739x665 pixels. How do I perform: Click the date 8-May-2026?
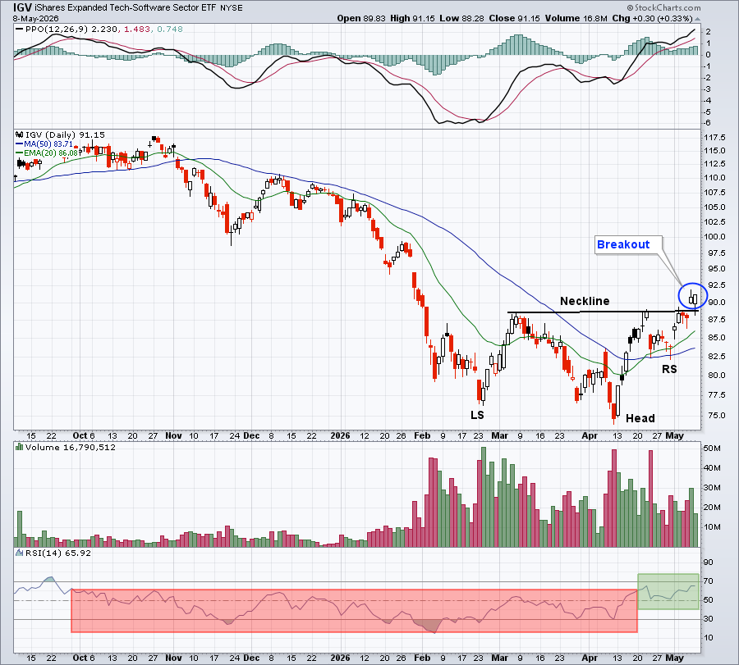36,18
